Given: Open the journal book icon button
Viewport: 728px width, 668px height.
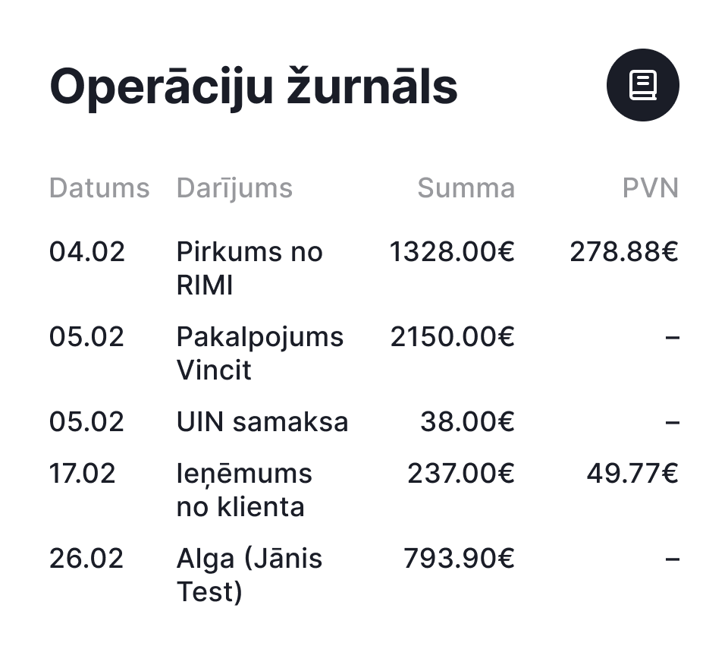Looking at the screenshot, I should (x=642, y=85).
